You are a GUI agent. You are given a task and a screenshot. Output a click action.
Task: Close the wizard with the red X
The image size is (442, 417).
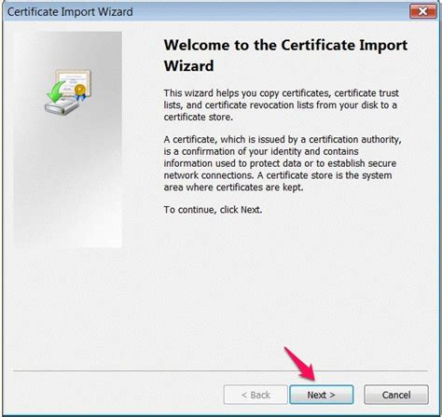click(422, 11)
